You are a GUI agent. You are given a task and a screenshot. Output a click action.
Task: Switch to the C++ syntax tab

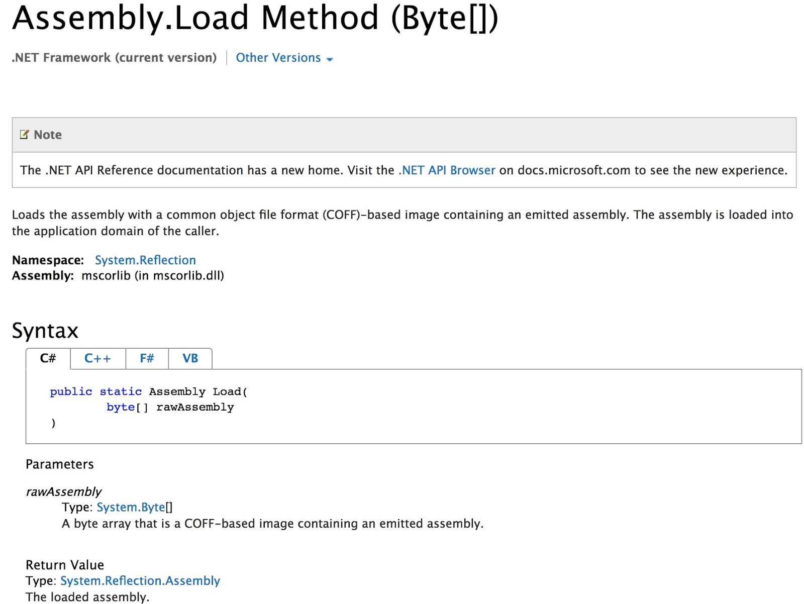[97, 358]
